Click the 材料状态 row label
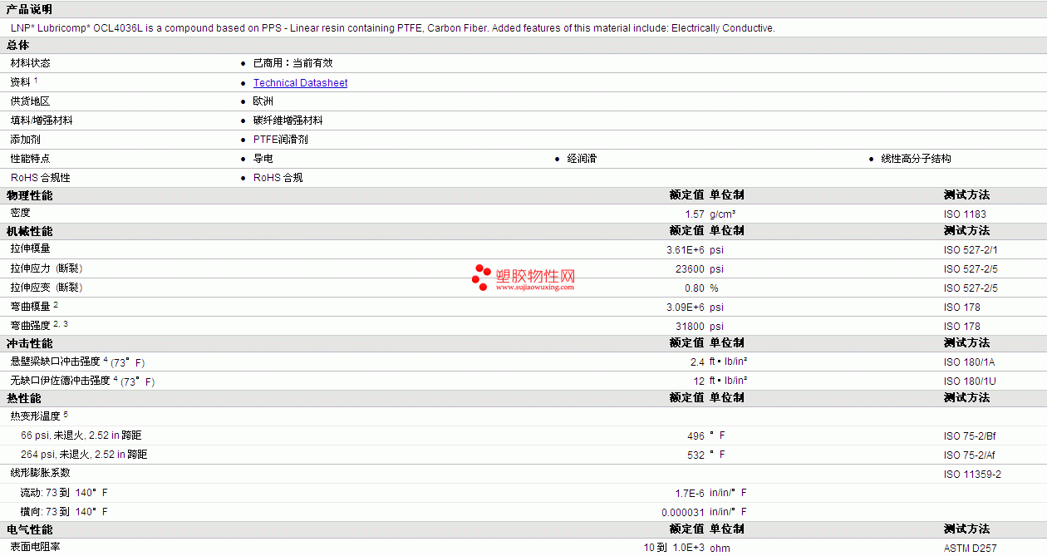 pos(31,63)
